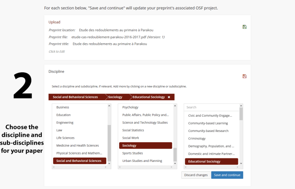Screen dimensions: 295x189
Task: Select Community-based Research option
Action: click(208, 131)
